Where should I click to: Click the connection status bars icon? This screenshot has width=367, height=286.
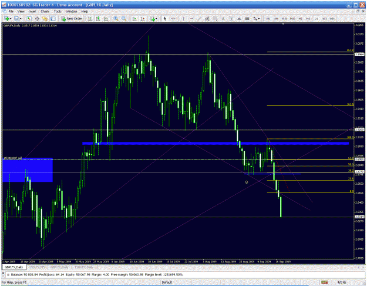[x=324, y=282]
